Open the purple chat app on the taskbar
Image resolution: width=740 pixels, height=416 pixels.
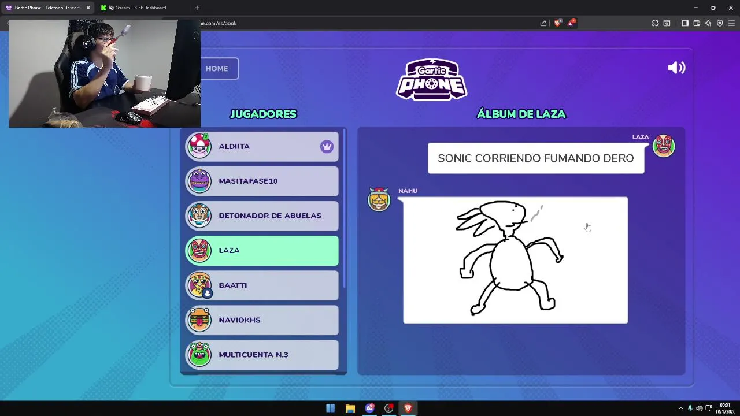pos(369,408)
